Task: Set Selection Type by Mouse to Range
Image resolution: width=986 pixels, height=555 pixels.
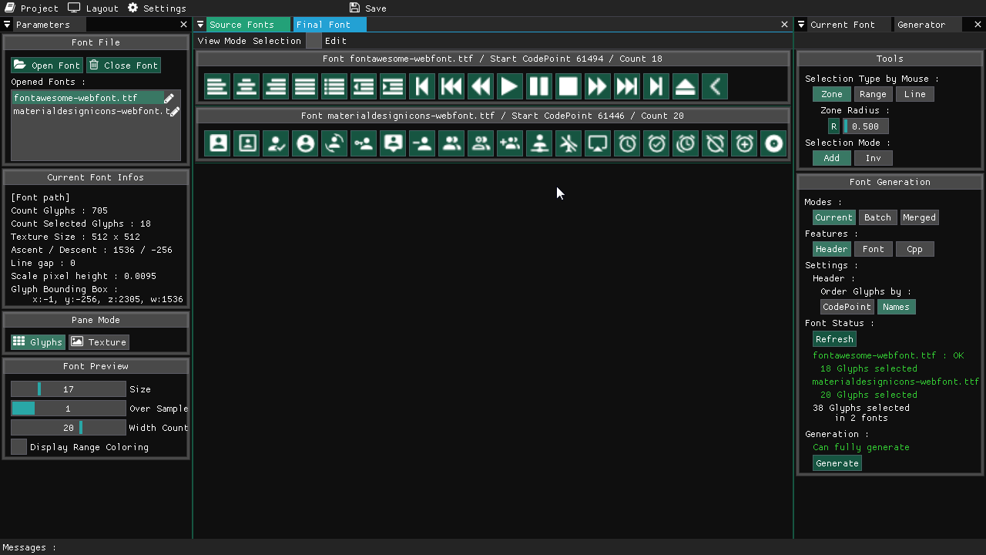Action: coord(873,93)
